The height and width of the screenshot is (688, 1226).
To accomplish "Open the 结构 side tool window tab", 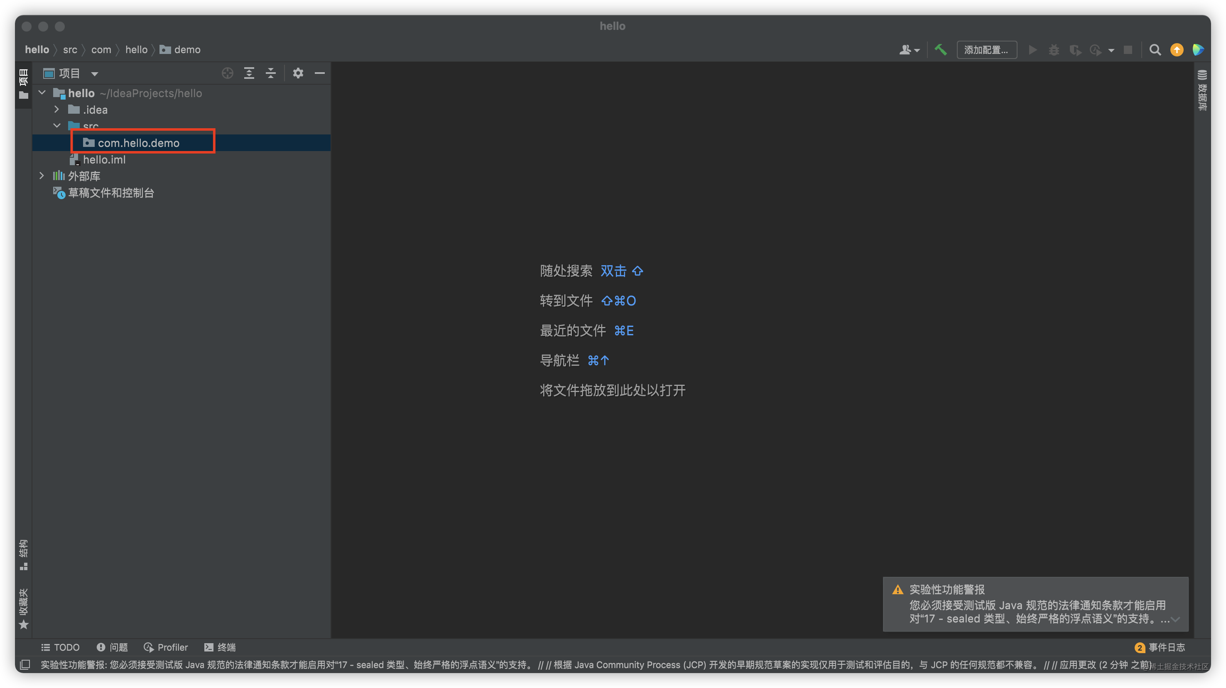I will point(23,555).
